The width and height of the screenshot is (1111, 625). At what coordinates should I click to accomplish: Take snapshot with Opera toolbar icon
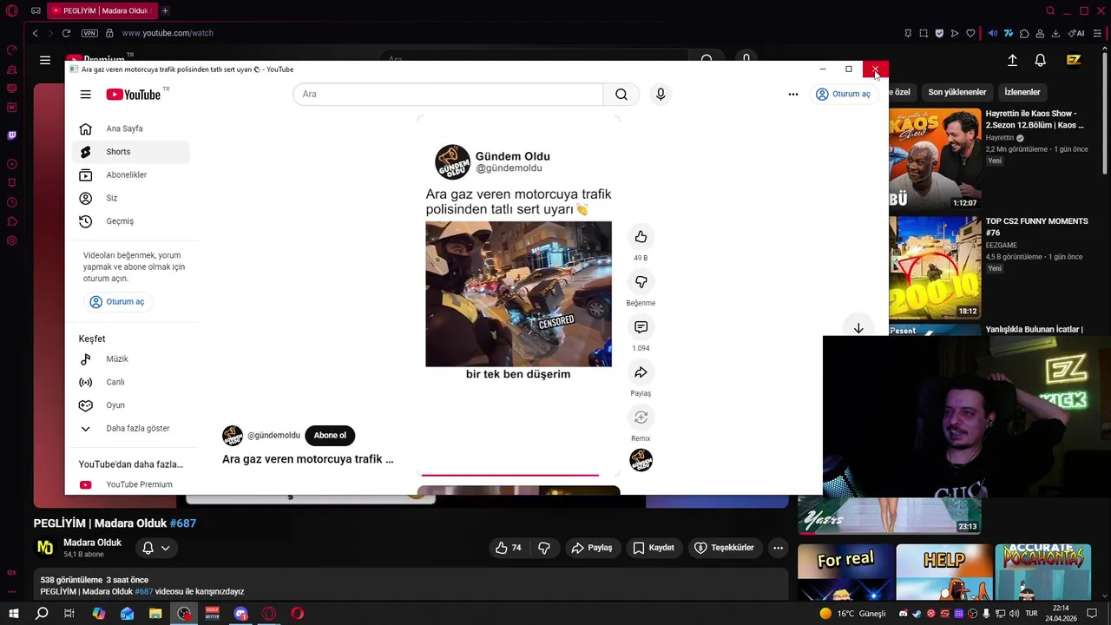(x=924, y=33)
